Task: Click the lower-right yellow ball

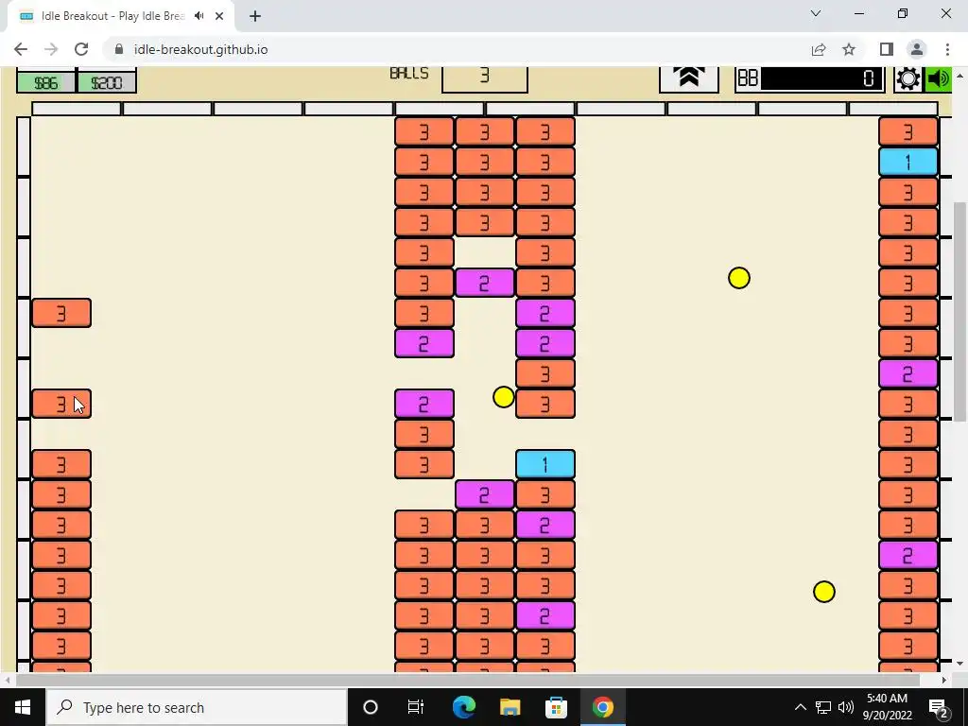Action: point(824,592)
